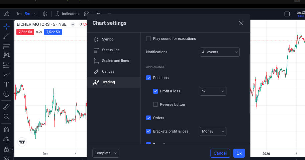
Task: Choose the ruler measure tool
Action: pos(6,107)
